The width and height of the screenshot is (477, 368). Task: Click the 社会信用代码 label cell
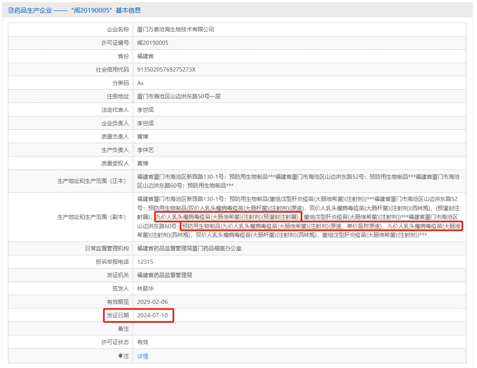pos(71,69)
